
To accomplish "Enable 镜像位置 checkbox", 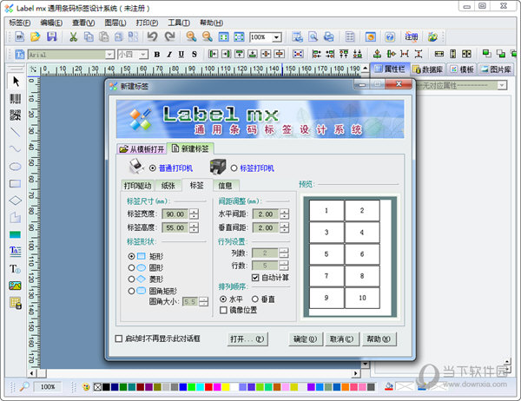I will (x=223, y=311).
